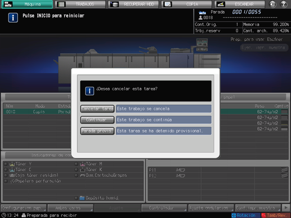Select the PI1 A4 tray row
Screen dimensions: 291x218
218,170
